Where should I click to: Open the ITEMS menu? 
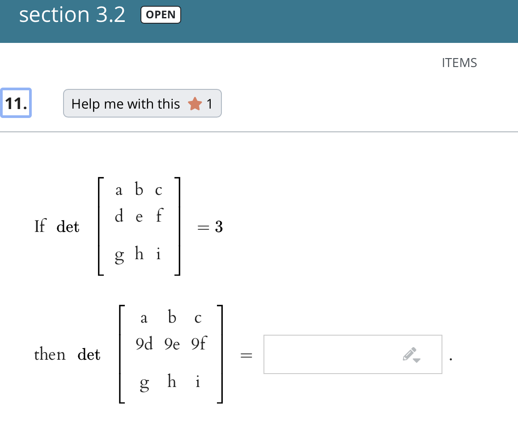(x=459, y=63)
